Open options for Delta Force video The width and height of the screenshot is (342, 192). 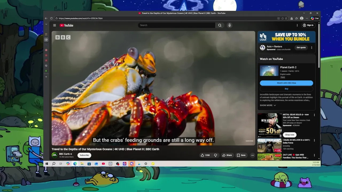tap(314, 140)
